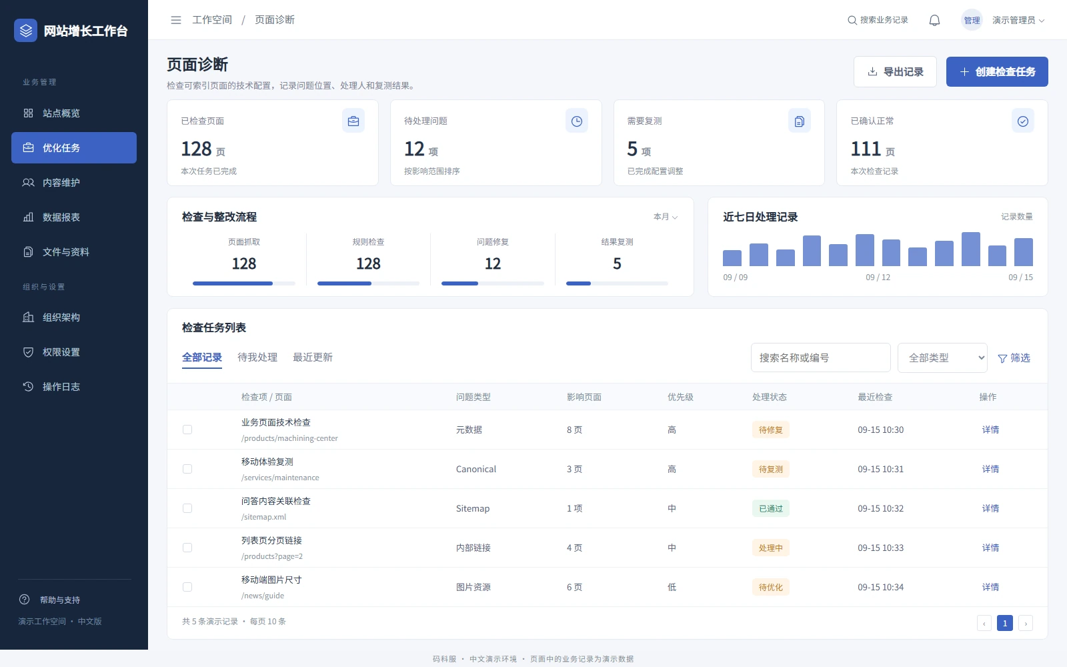Viewport: 1067px width, 667px height.
Task: Click the 权限设置 shield icon
Action: point(28,352)
